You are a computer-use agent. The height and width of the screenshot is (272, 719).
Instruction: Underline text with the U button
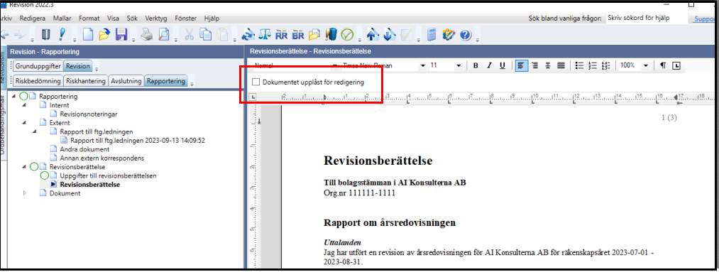click(x=502, y=65)
